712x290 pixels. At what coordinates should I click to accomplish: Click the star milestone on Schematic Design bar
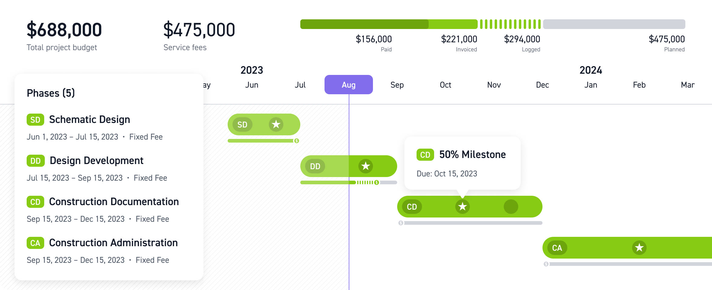tap(276, 124)
